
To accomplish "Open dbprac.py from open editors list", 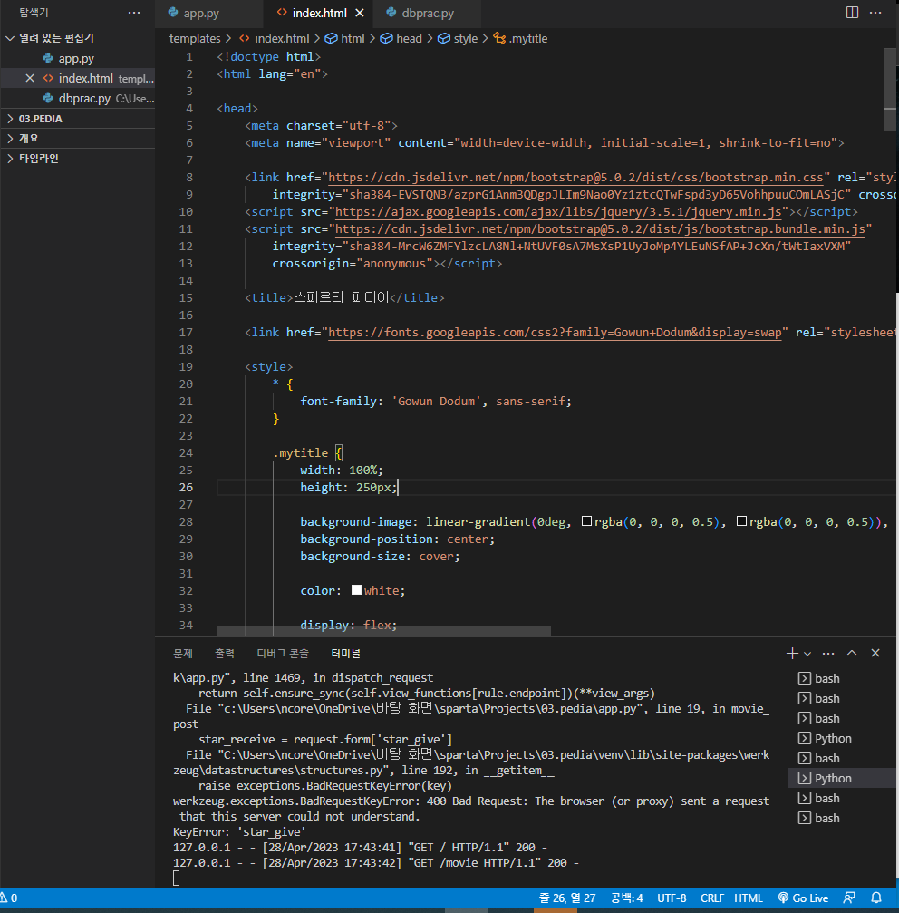I will (78, 99).
